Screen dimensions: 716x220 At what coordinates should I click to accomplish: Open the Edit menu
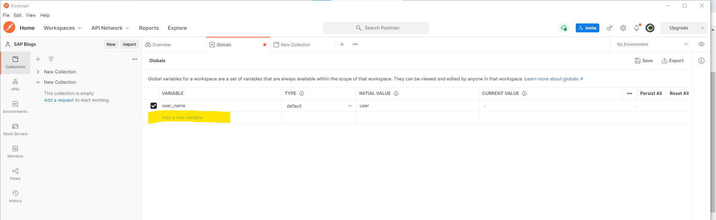tap(18, 15)
